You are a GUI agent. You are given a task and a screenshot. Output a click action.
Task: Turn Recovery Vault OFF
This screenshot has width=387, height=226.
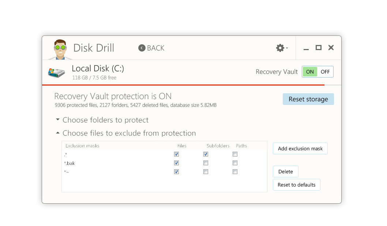[x=325, y=72]
